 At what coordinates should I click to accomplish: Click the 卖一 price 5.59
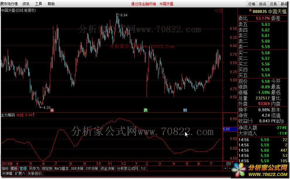tap(266, 47)
